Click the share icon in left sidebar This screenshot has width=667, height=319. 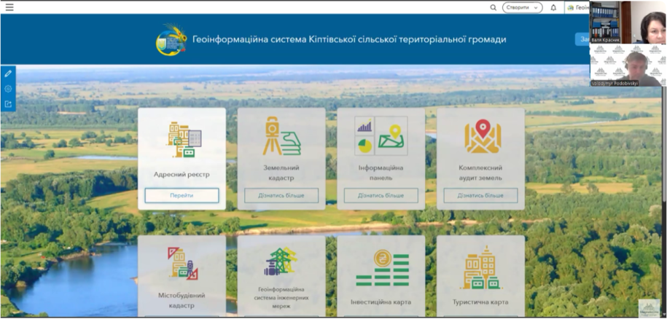tap(8, 104)
